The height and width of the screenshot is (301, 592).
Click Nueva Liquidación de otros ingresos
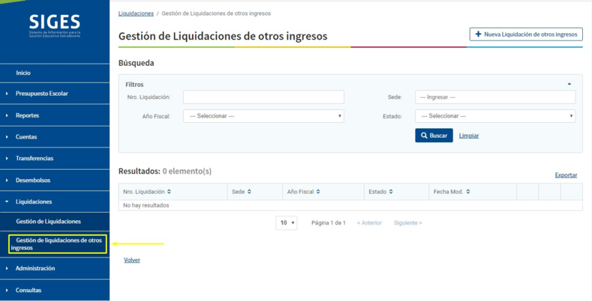click(526, 34)
